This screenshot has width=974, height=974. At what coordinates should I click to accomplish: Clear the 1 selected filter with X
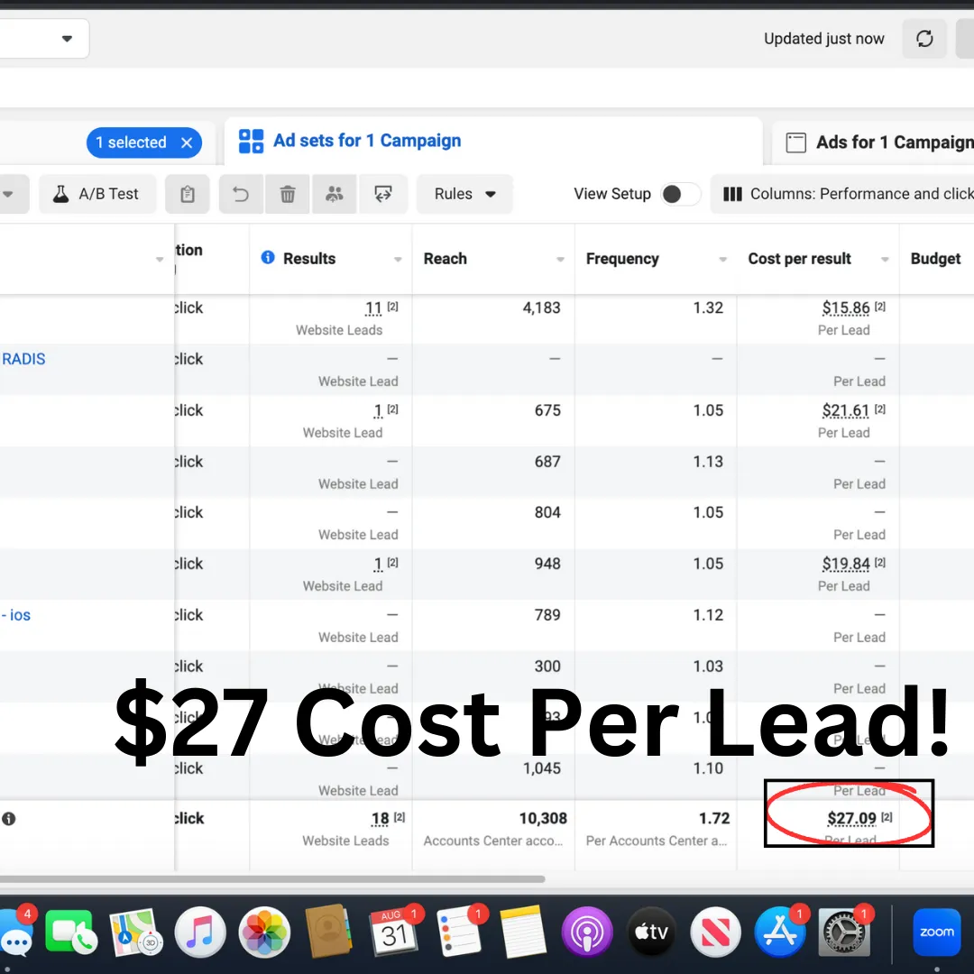[187, 142]
